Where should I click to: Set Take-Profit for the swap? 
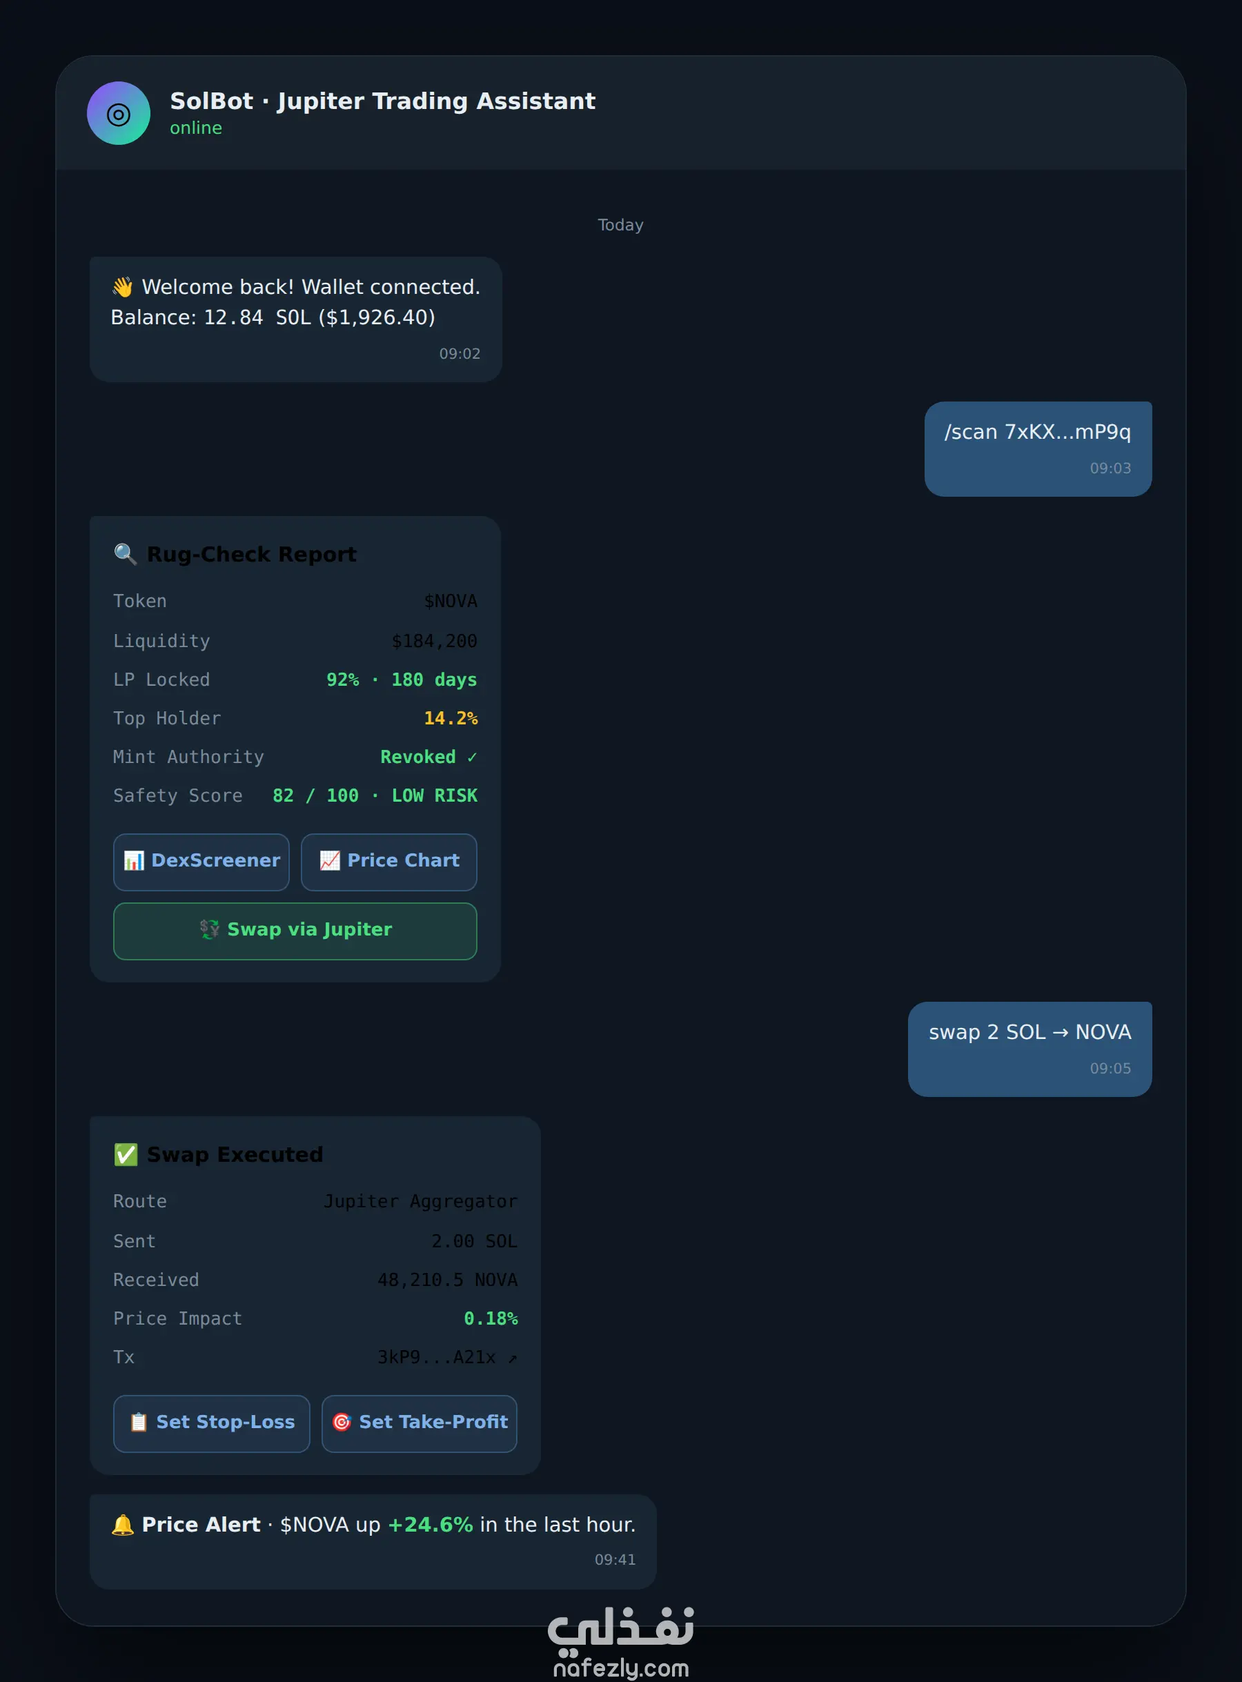(420, 1423)
